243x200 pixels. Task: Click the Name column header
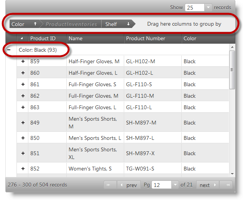pyautogui.click(x=76, y=38)
